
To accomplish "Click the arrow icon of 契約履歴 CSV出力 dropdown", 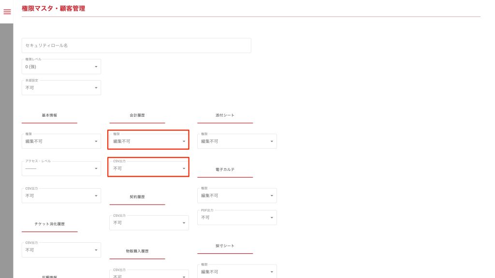I will pyautogui.click(x=184, y=223).
